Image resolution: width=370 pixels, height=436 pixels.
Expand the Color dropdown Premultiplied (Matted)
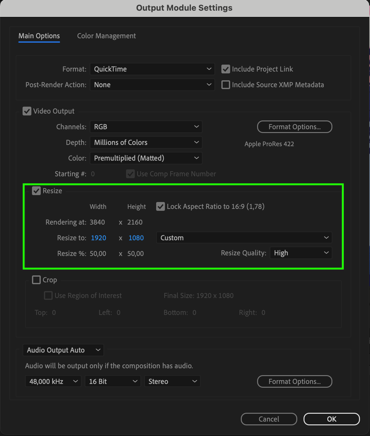146,158
